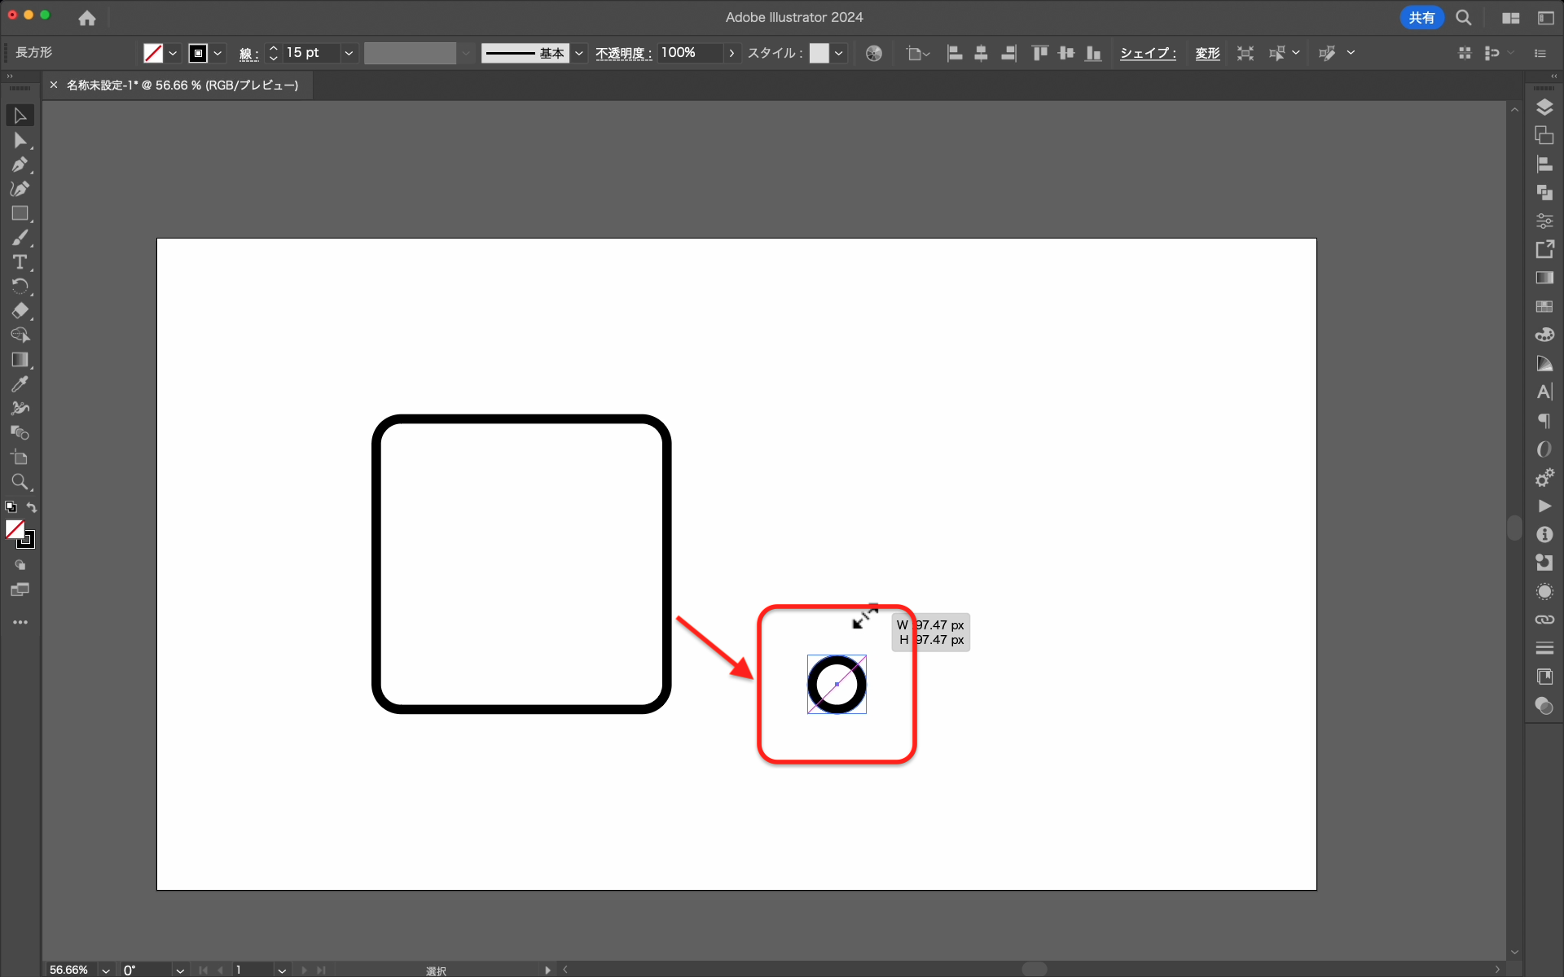Toggle screen mode button in toolbar
Image resolution: width=1564 pixels, height=977 pixels.
click(20, 589)
